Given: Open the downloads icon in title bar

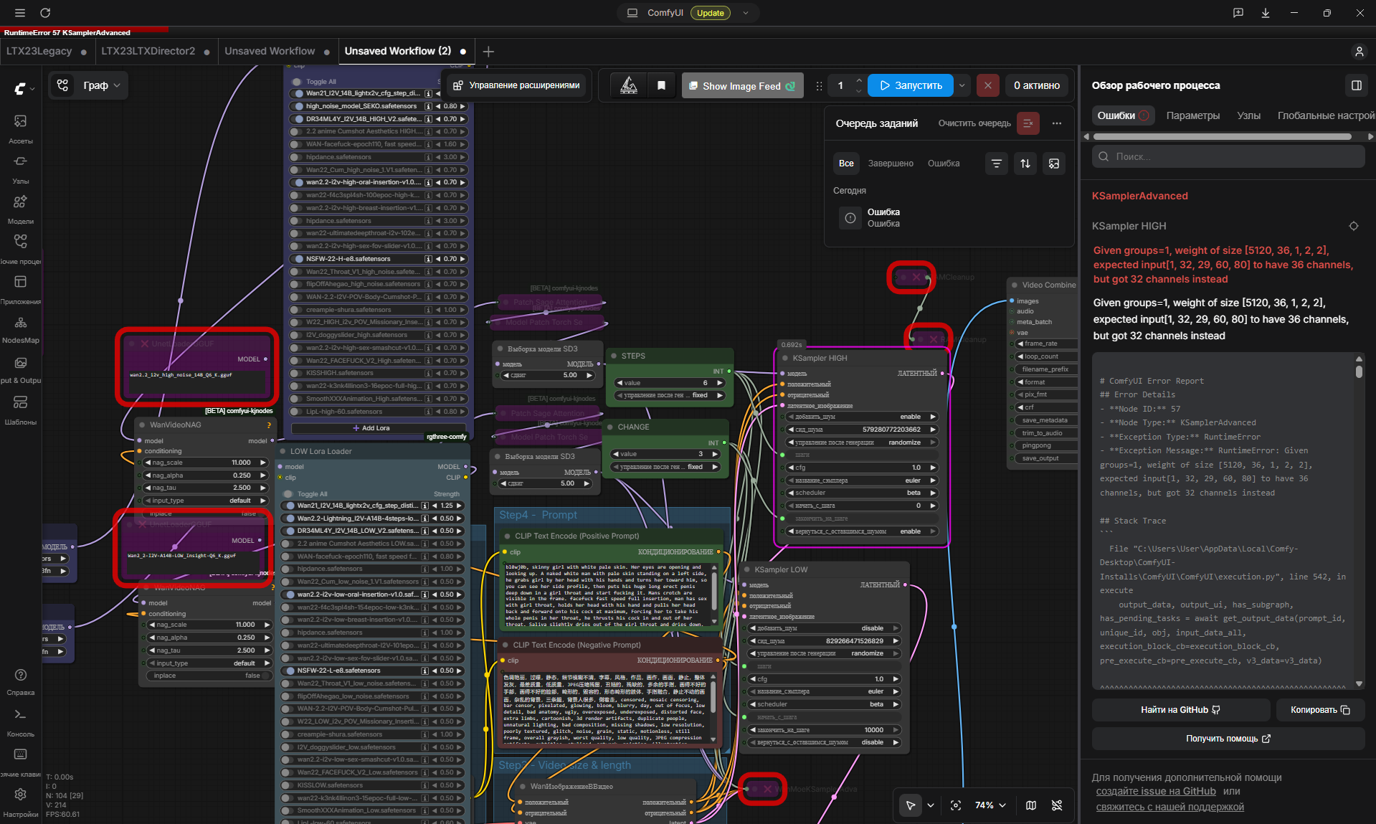Looking at the screenshot, I should pos(1266,13).
